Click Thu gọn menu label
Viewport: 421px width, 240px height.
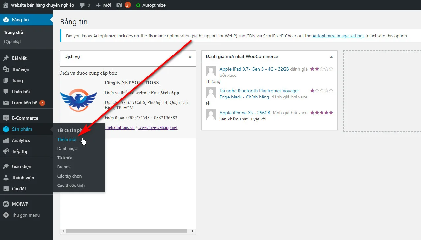click(26, 215)
